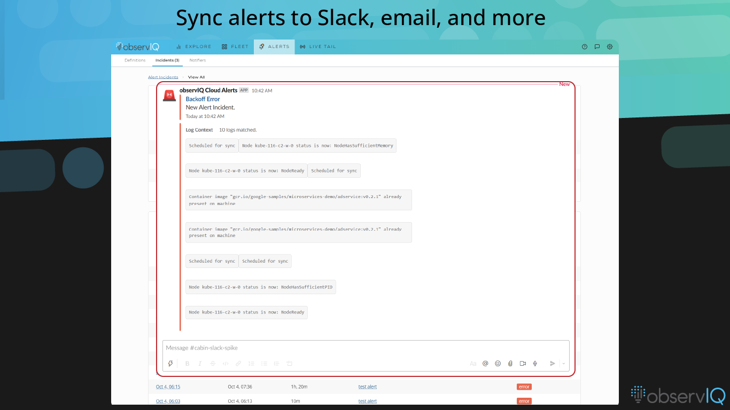Toggle code block formatting
Image resolution: width=730 pixels, height=410 pixels.
point(289,364)
